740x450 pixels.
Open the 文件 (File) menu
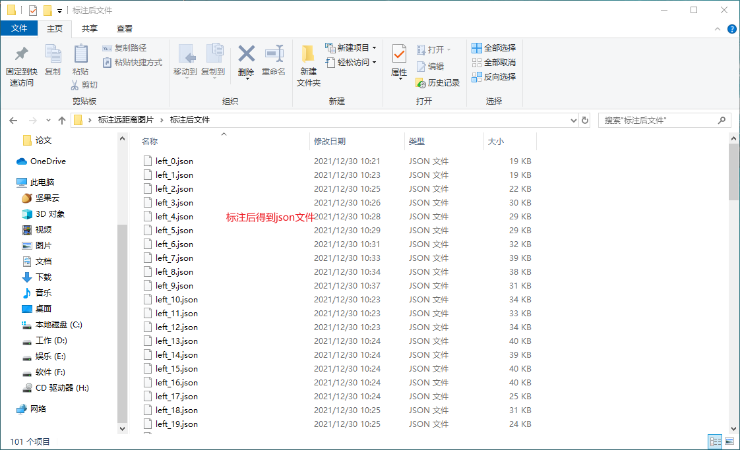point(20,29)
